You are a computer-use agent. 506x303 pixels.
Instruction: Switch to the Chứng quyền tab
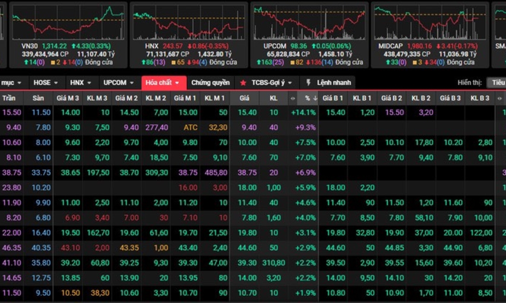coord(210,83)
